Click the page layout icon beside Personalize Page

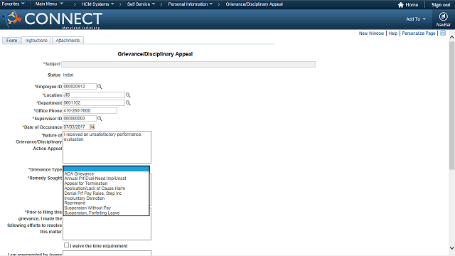443,33
